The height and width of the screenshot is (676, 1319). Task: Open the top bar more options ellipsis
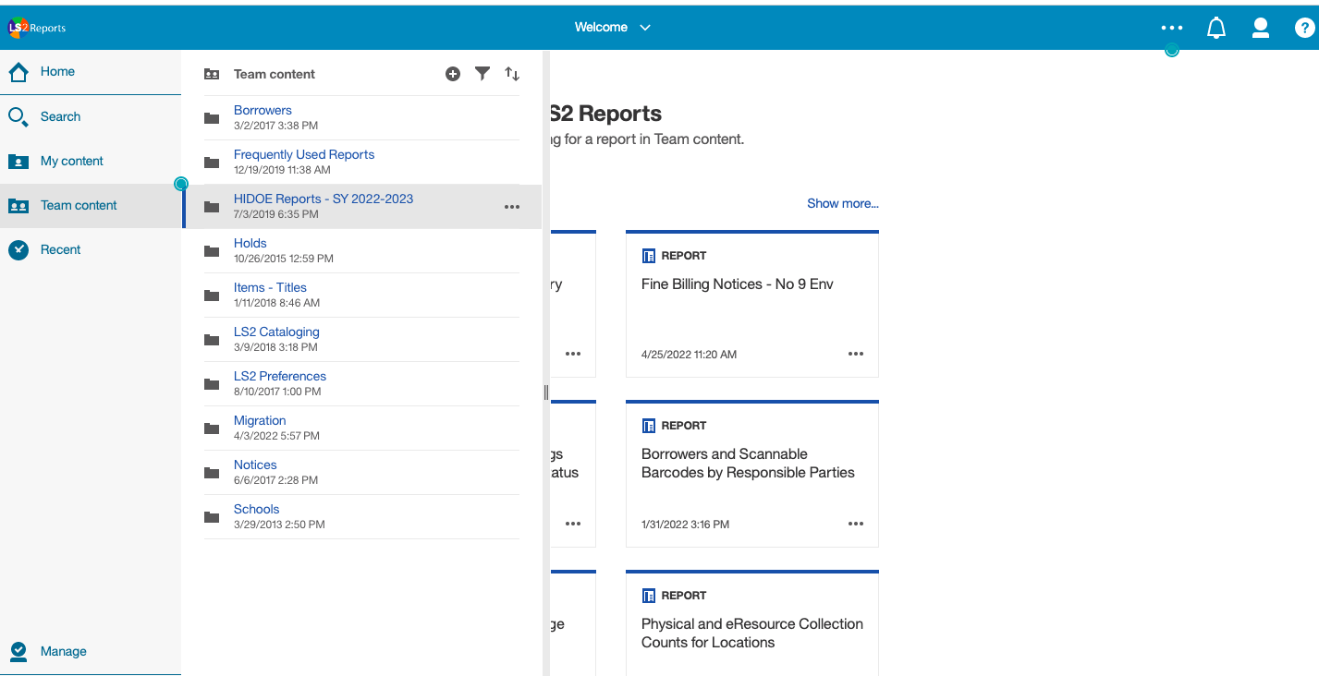pos(1172,28)
